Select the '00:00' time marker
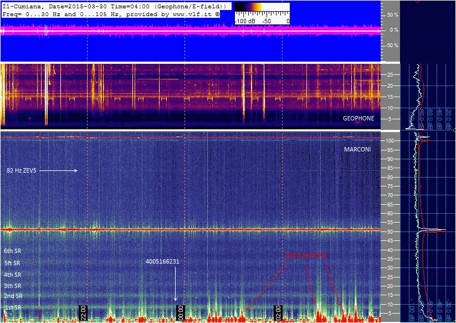Image resolution: width=456 pixels, height=323 pixels. (x=181, y=313)
